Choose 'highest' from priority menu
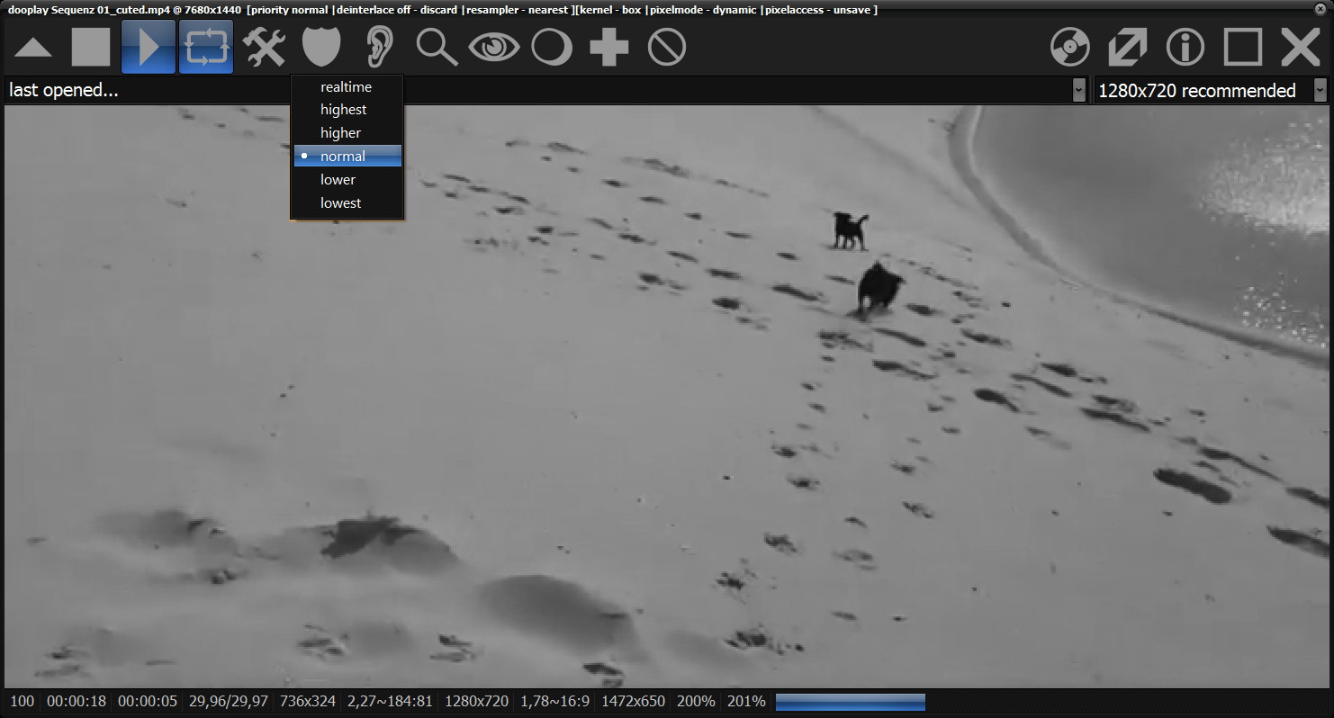 [x=343, y=110]
